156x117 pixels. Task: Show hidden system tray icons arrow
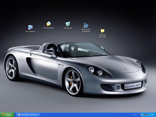point(142,114)
